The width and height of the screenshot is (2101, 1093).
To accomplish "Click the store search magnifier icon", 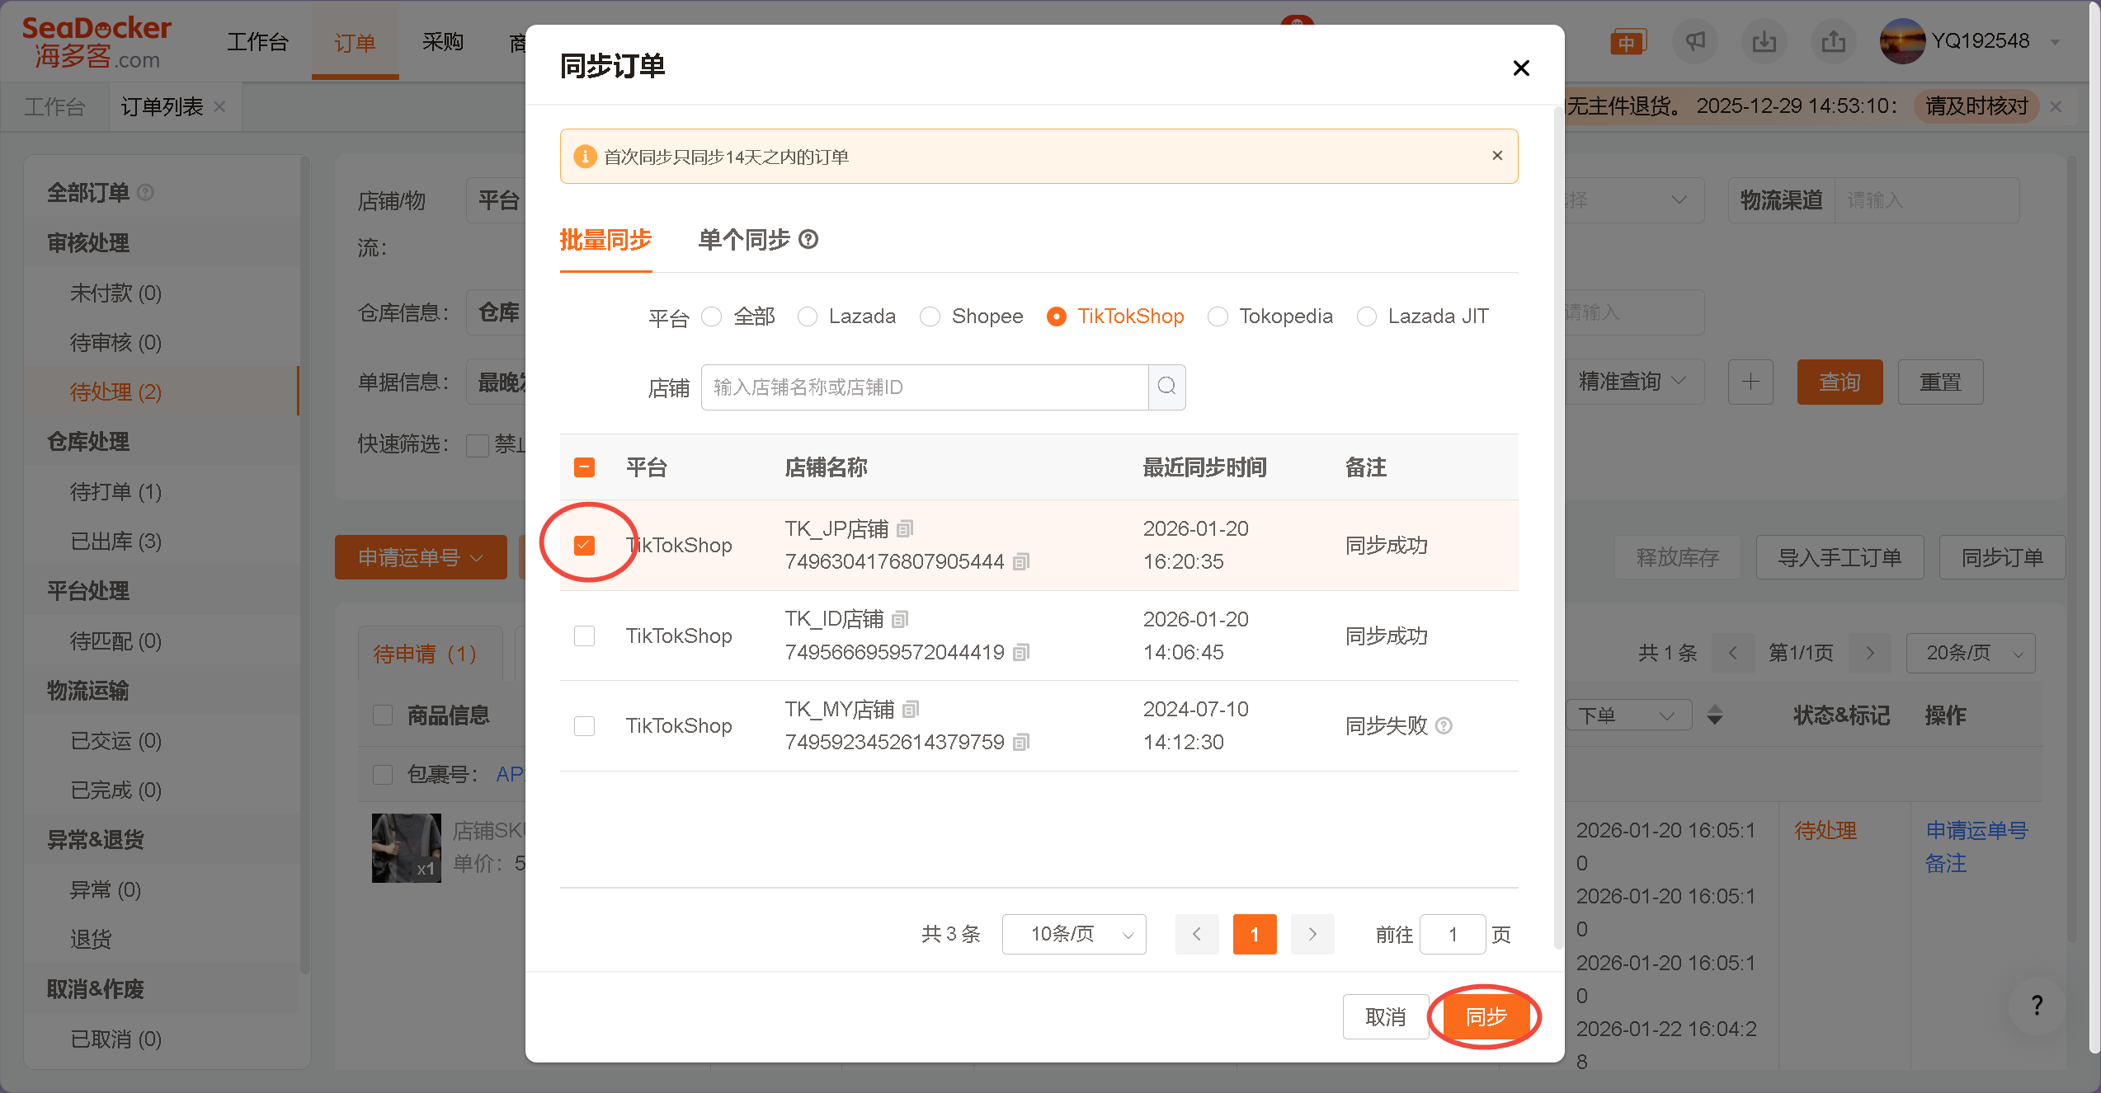I will coord(1166,387).
